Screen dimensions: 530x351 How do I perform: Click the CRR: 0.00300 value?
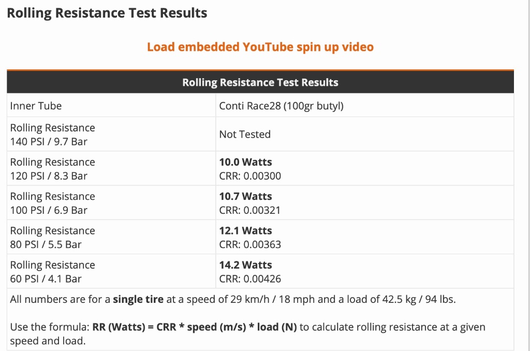tap(250, 176)
